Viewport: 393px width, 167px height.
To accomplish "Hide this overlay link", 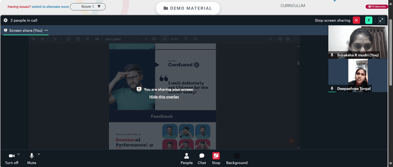I will [164, 97].
